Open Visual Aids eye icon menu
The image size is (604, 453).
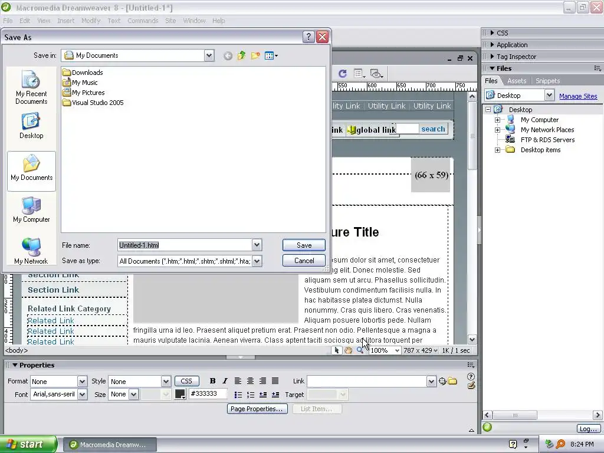pyautogui.click(x=376, y=73)
